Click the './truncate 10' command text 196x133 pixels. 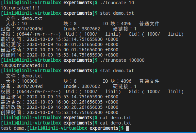pyautogui.click(x=117, y=3)
